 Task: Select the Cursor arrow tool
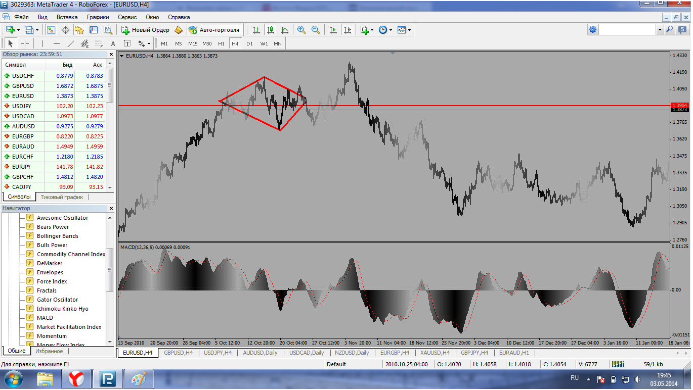coord(11,43)
